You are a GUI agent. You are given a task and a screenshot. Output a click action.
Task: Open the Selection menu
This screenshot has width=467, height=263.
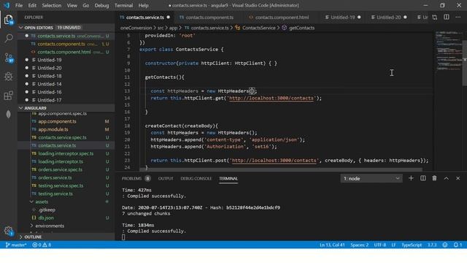coord(52,5)
